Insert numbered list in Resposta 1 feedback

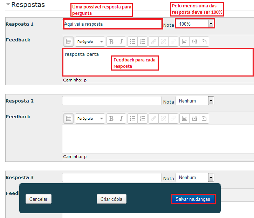click(x=142, y=42)
